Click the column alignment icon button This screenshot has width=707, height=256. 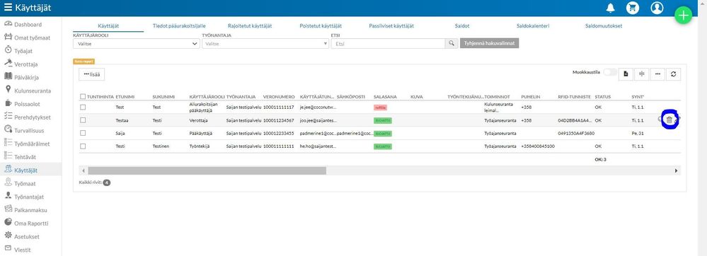tap(641, 74)
